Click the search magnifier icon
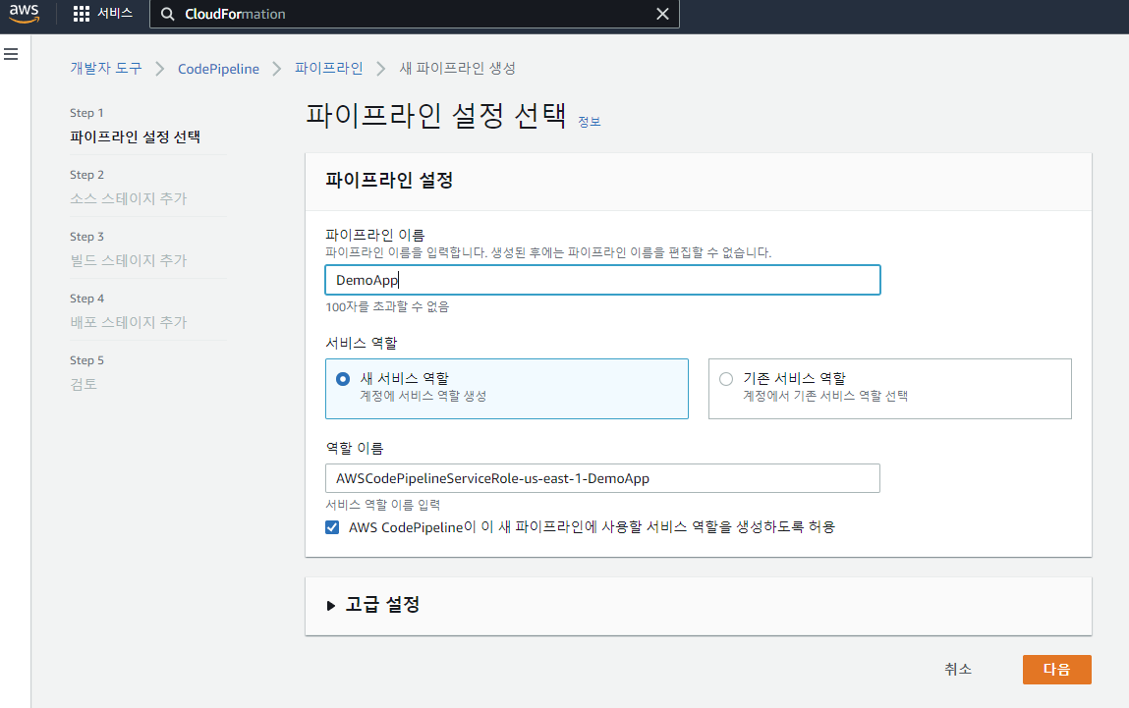The width and height of the screenshot is (1129, 708). click(x=167, y=14)
